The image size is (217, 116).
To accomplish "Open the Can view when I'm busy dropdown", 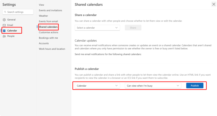I will tap(153, 86).
